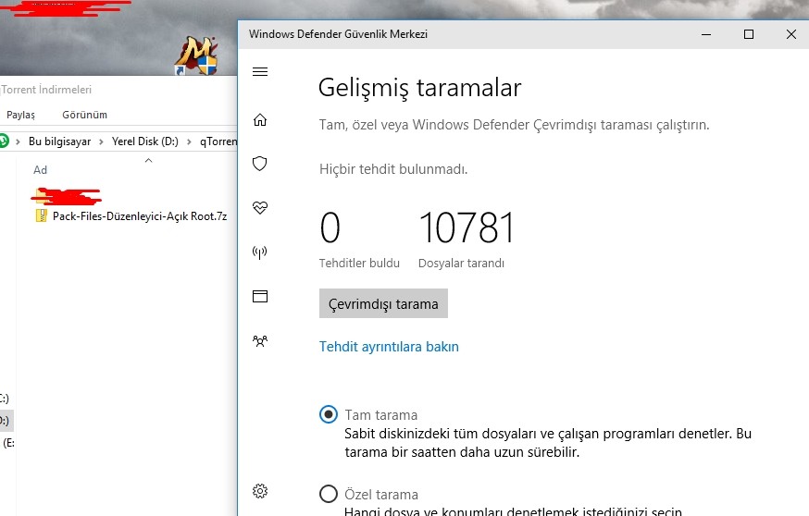809x516 pixels.
Task: Close the Windows Defender window
Action: [x=790, y=34]
